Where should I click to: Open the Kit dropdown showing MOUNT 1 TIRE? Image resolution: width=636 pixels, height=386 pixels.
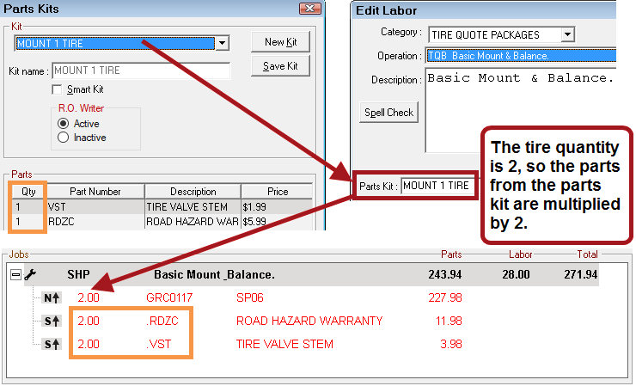click(222, 43)
